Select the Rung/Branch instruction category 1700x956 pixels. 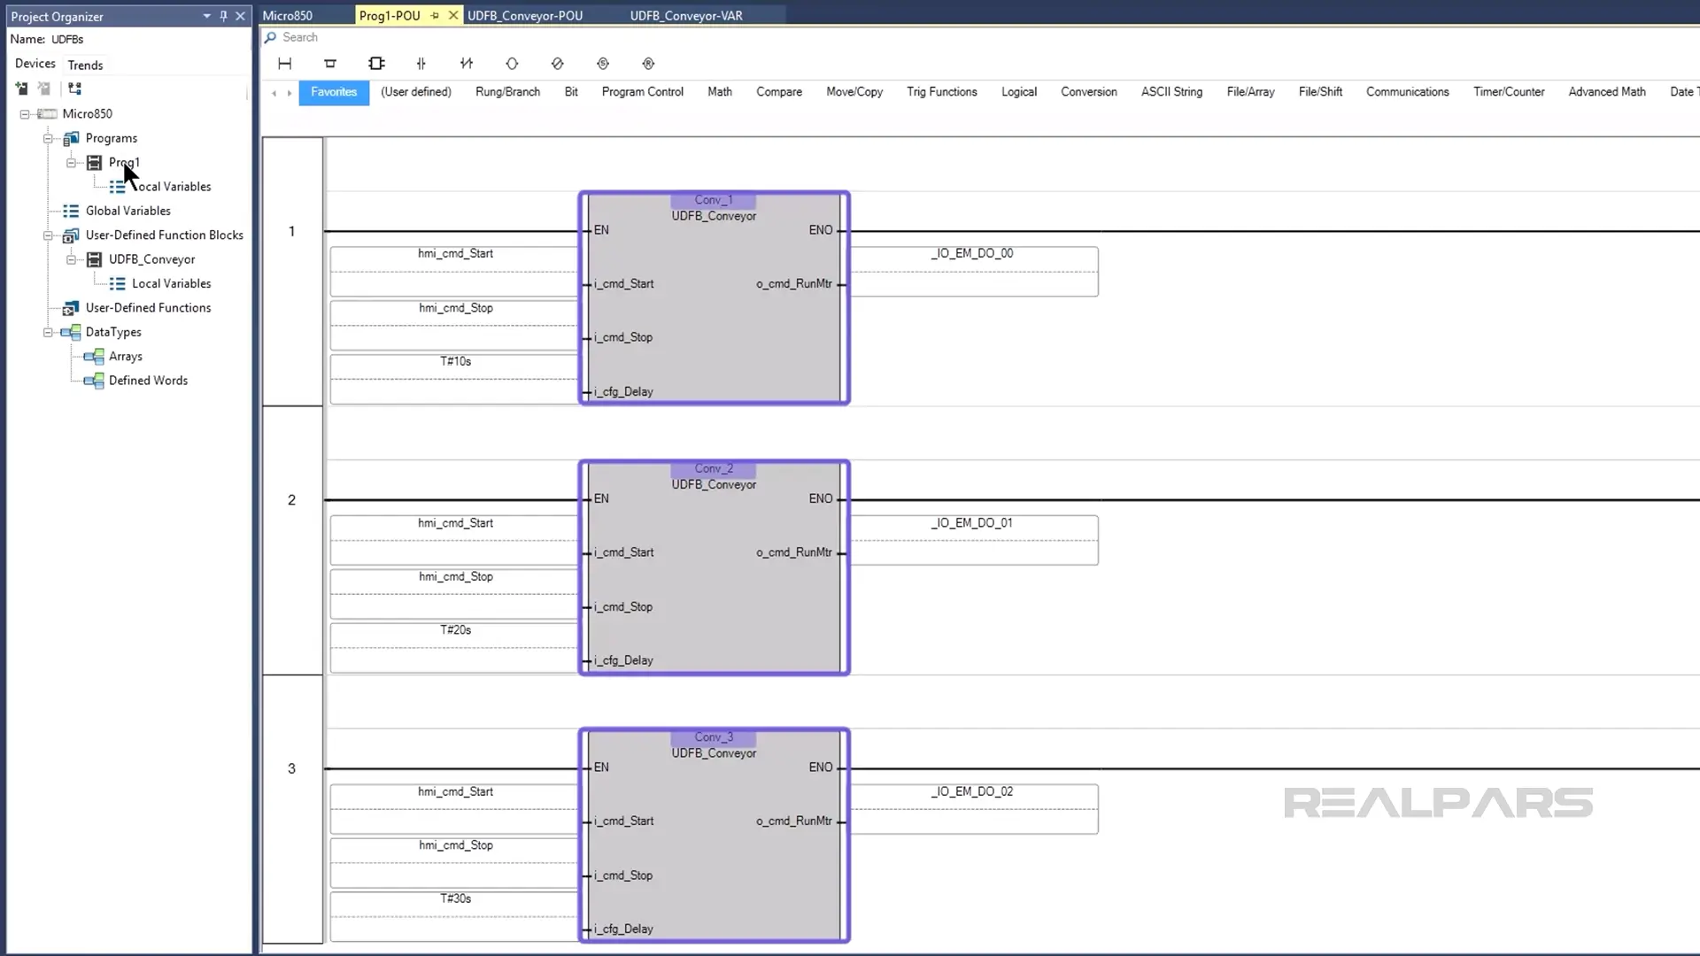pos(507,92)
